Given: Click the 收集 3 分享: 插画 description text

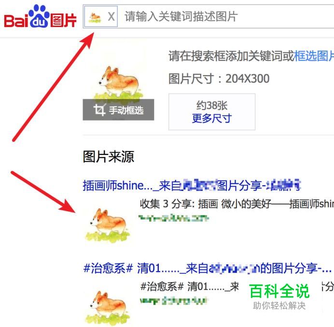Looking at the screenshot, I should (237, 204).
